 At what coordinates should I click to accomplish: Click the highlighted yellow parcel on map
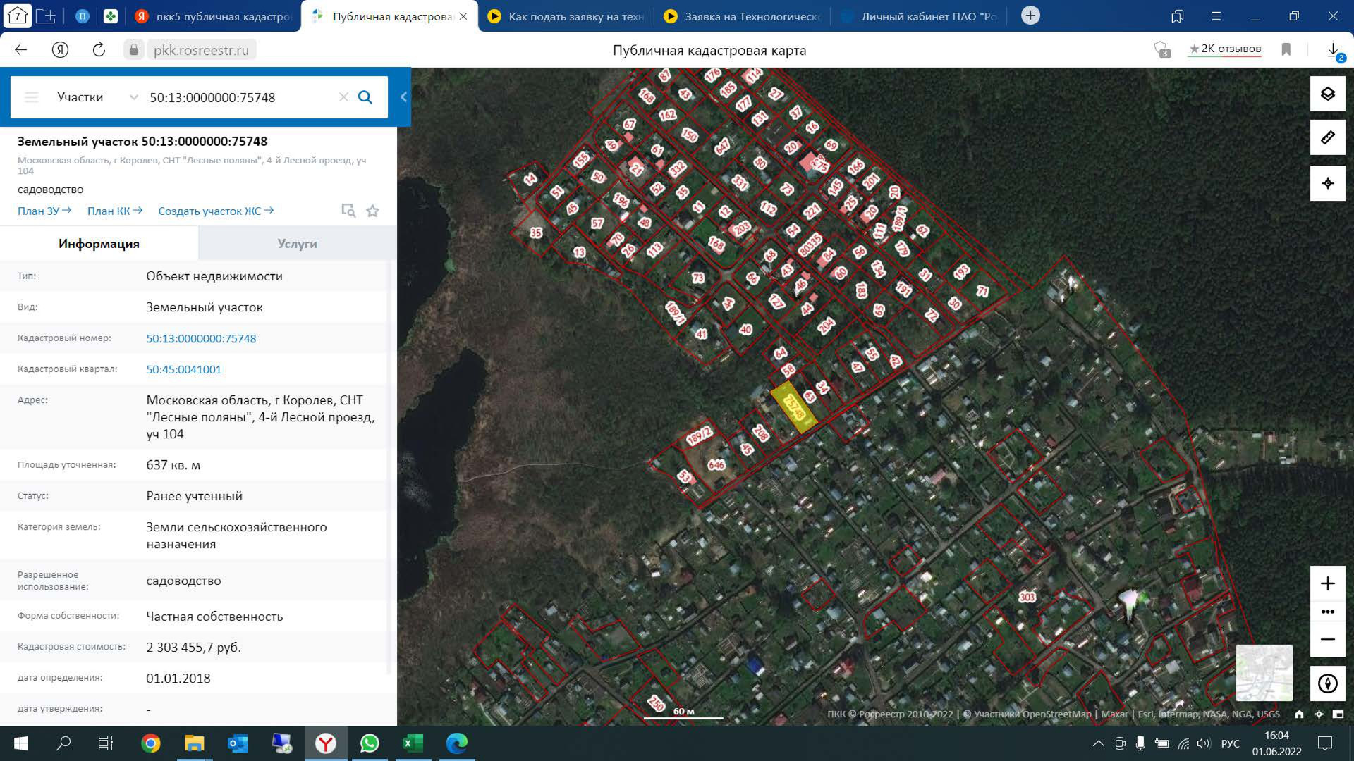(794, 407)
